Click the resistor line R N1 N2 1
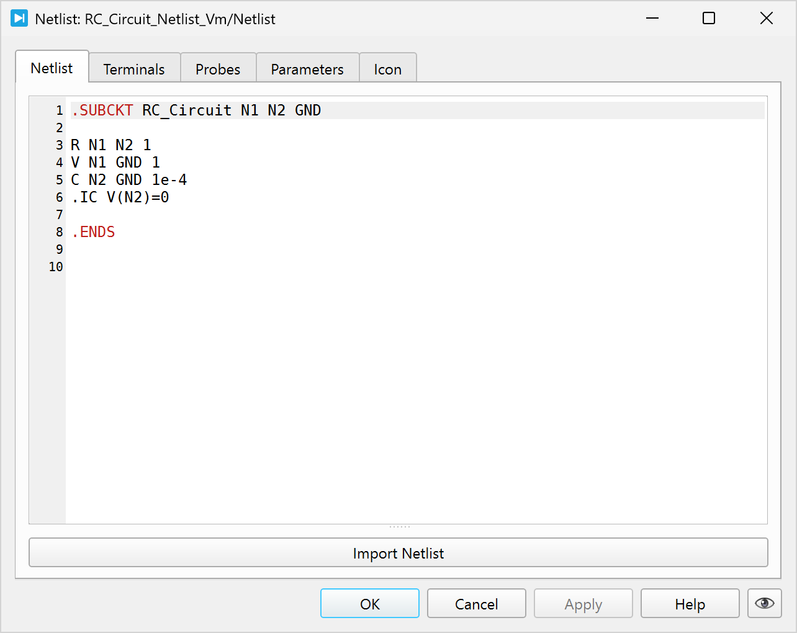Screen dimensions: 797x633 click(x=111, y=145)
